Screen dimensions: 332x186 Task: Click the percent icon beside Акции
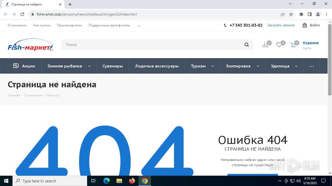(x=16, y=66)
